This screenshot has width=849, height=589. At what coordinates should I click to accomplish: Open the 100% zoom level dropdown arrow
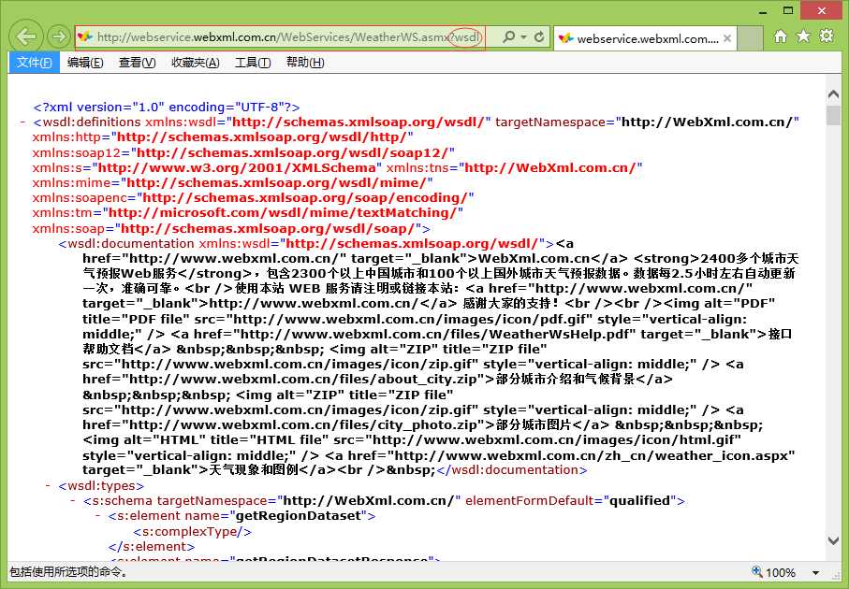coord(815,572)
